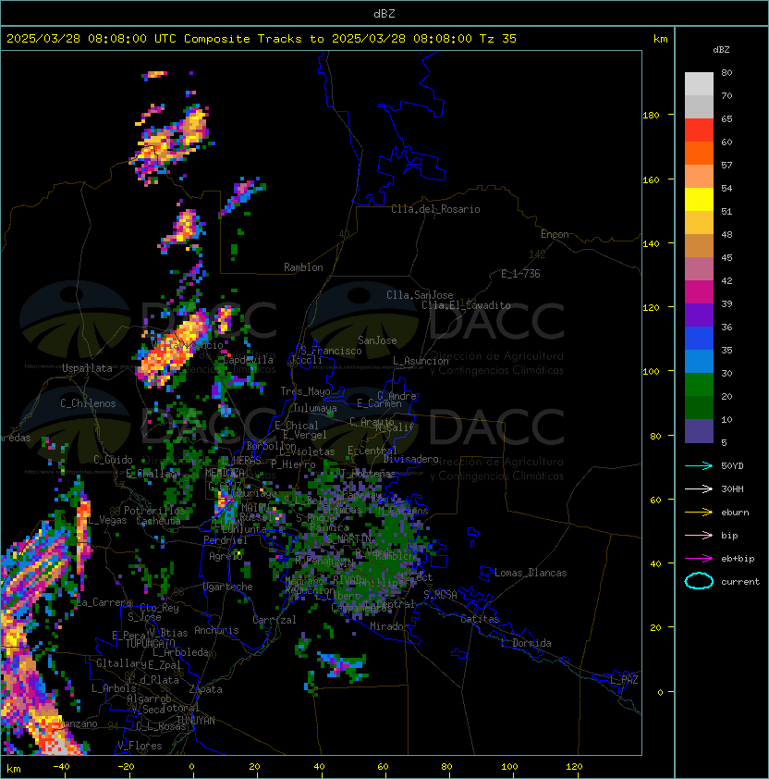Viewport: 769px width, 779px height.
Task: Pick the dark orange 57-60 dBZ swatch
Action: tap(699, 153)
